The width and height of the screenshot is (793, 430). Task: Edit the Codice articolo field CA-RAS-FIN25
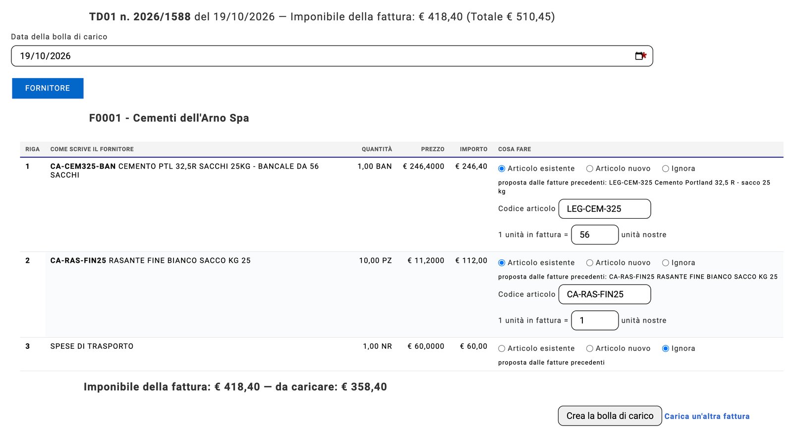coord(605,294)
